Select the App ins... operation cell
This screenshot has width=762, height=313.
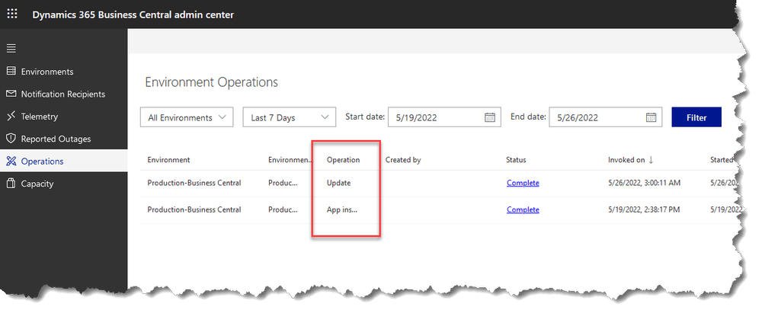pyautogui.click(x=342, y=210)
